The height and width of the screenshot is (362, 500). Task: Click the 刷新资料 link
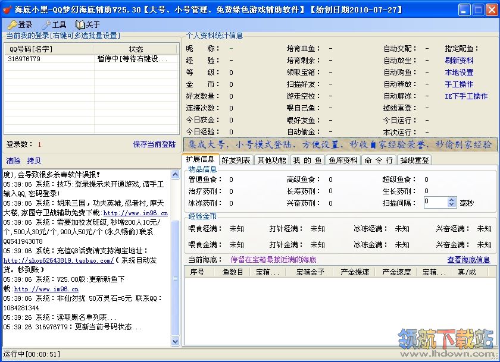tap(459, 61)
